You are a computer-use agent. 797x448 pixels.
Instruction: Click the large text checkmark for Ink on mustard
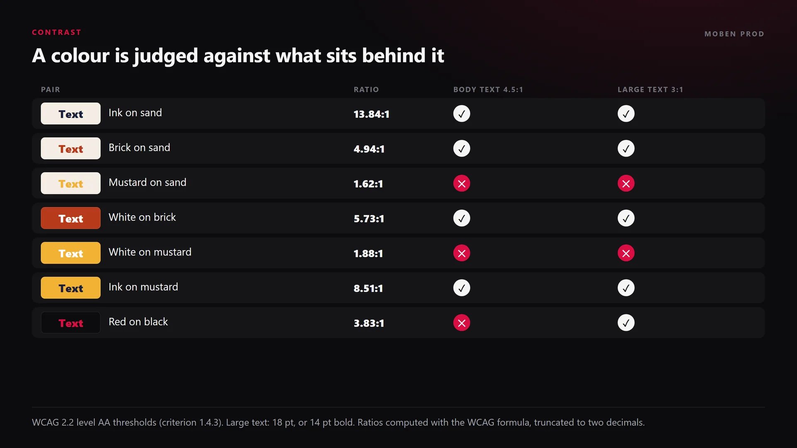[626, 288]
